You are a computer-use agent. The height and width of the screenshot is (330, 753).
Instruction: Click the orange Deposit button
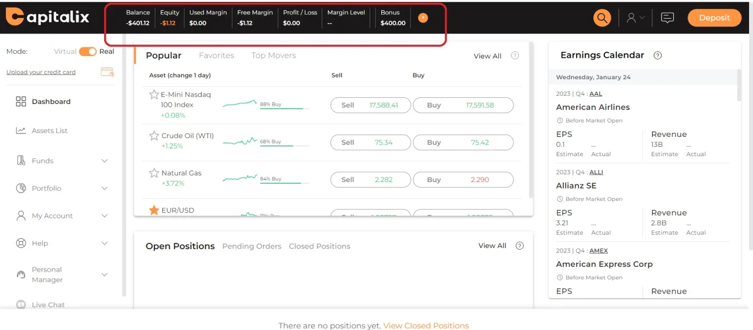[714, 18]
